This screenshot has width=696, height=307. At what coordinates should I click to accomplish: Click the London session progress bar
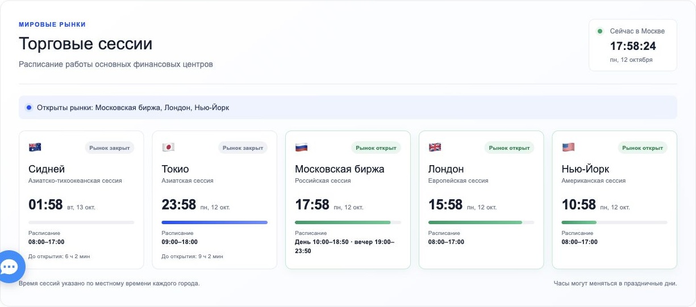pos(481,222)
